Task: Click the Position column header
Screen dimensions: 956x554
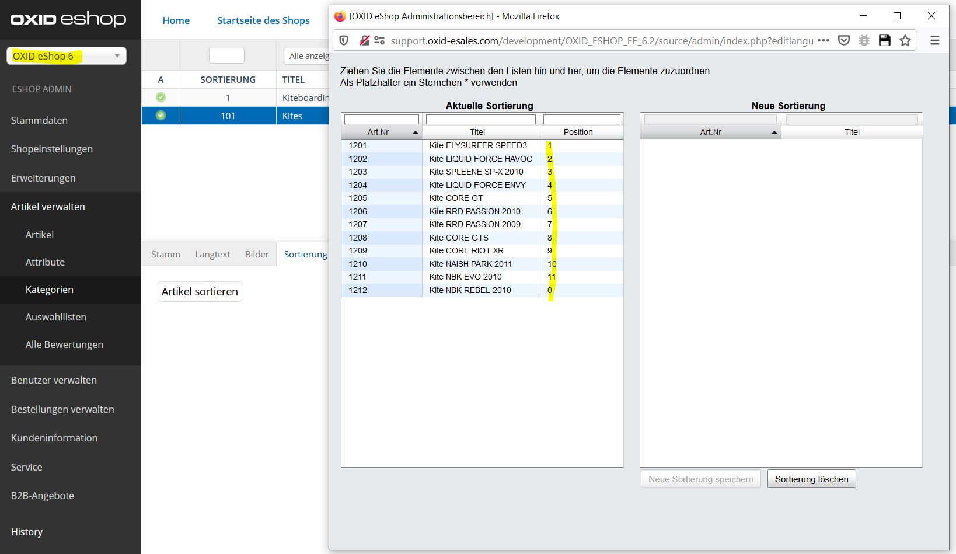Action: (x=581, y=132)
